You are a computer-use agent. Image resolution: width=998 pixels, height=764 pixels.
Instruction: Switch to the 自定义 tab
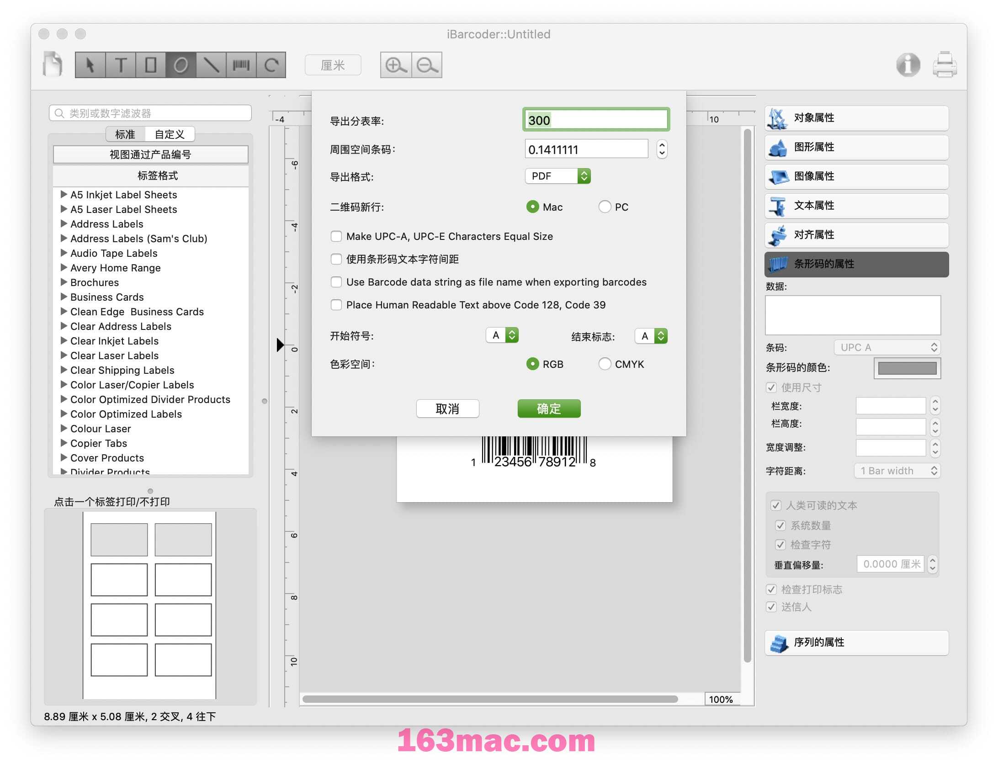pos(170,134)
